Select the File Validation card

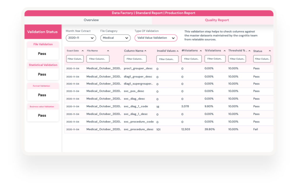coord(43,50)
